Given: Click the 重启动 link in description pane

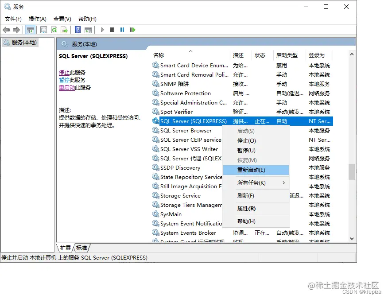Looking at the screenshot, I should tap(67, 88).
